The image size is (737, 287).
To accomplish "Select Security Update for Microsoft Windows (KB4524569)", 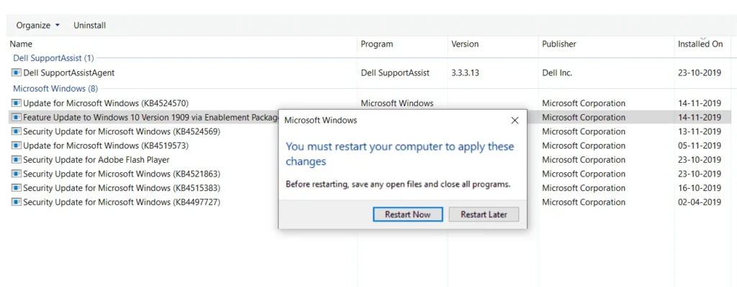I will (x=121, y=131).
